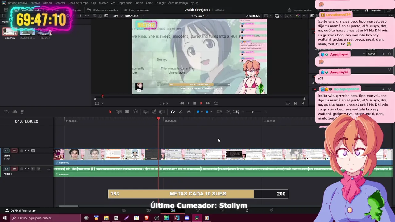The height and width of the screenshot is (222, 395).
Task: Open Discord from the taskbar
Action: pyautogui.click(x=187, y=218)
